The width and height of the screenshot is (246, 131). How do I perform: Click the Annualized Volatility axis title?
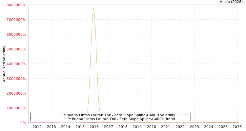4,64
